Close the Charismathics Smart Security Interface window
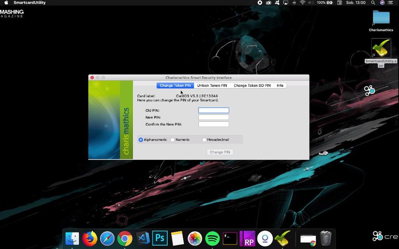The image size is (399, 249). [92, 77]
